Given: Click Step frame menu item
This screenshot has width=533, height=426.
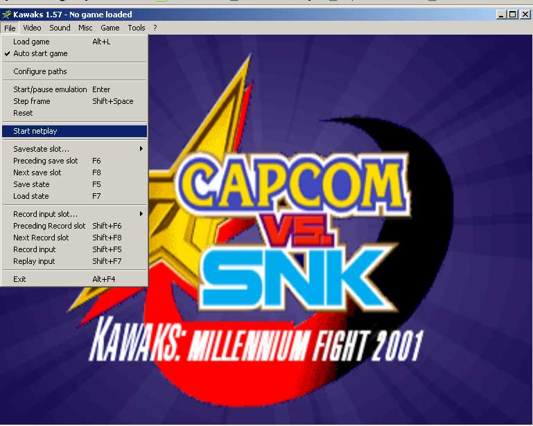Looking at the screenshot, I should tap(31, 101).
